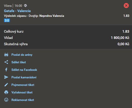The image size is (132, 108).
Task: Click the share ticket icon
Action: tap(6, 62)
